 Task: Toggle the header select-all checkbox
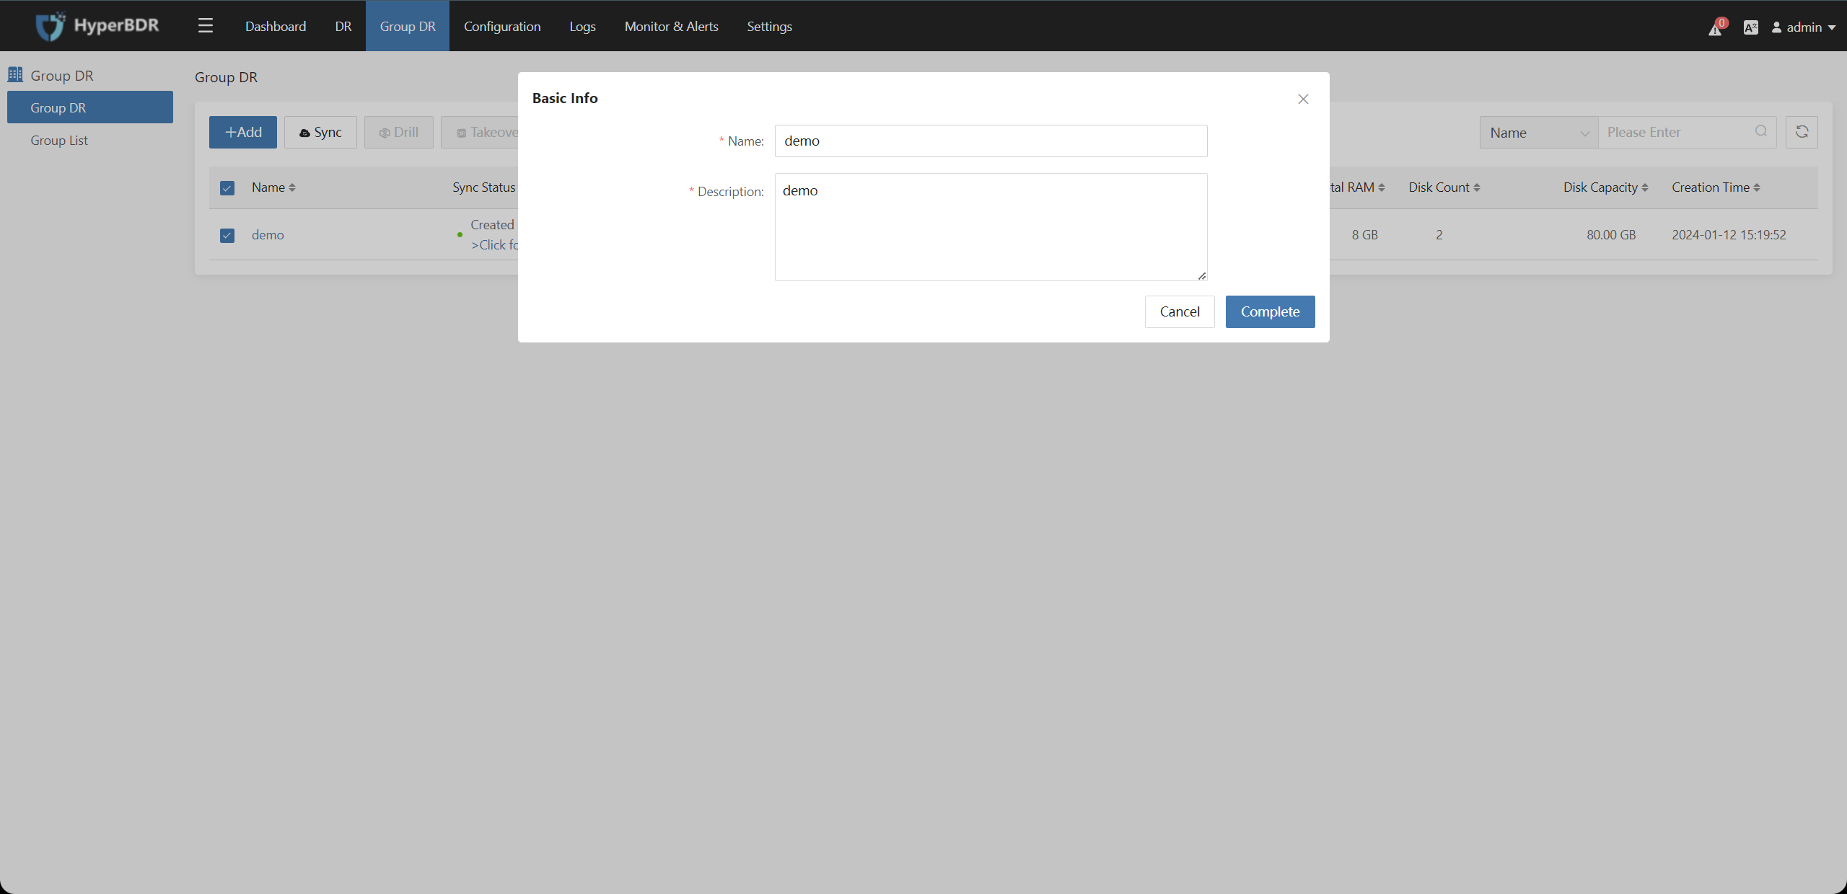click(227, 187)
